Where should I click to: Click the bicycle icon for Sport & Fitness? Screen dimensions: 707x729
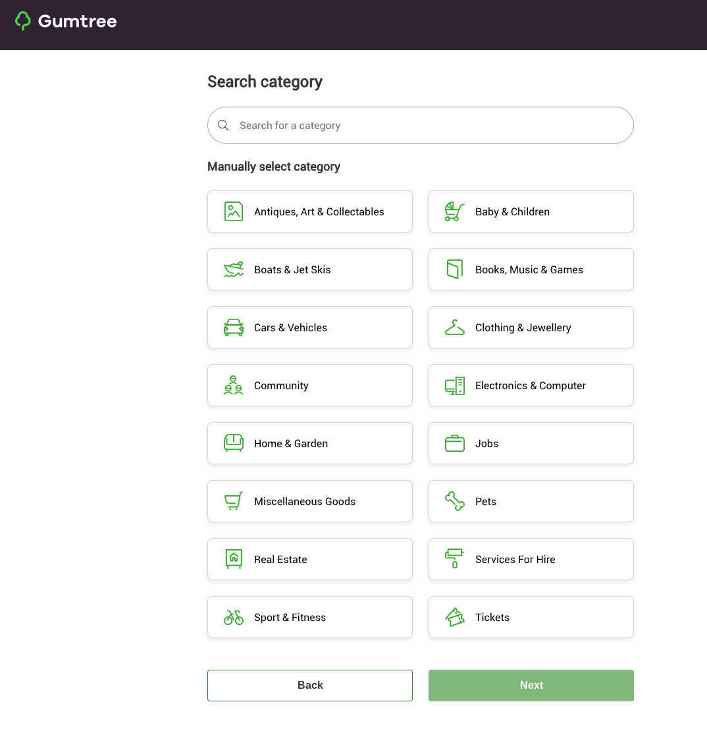[234, 617]
